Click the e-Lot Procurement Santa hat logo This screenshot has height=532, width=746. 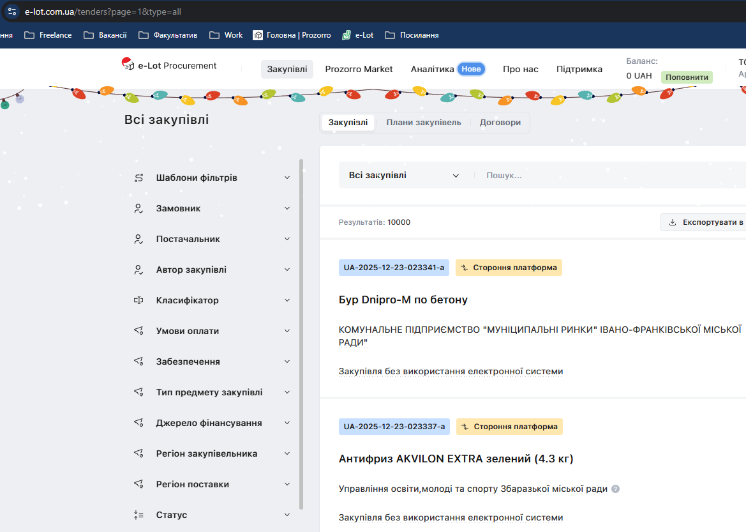pyautogui.click(x=128, y=64)
